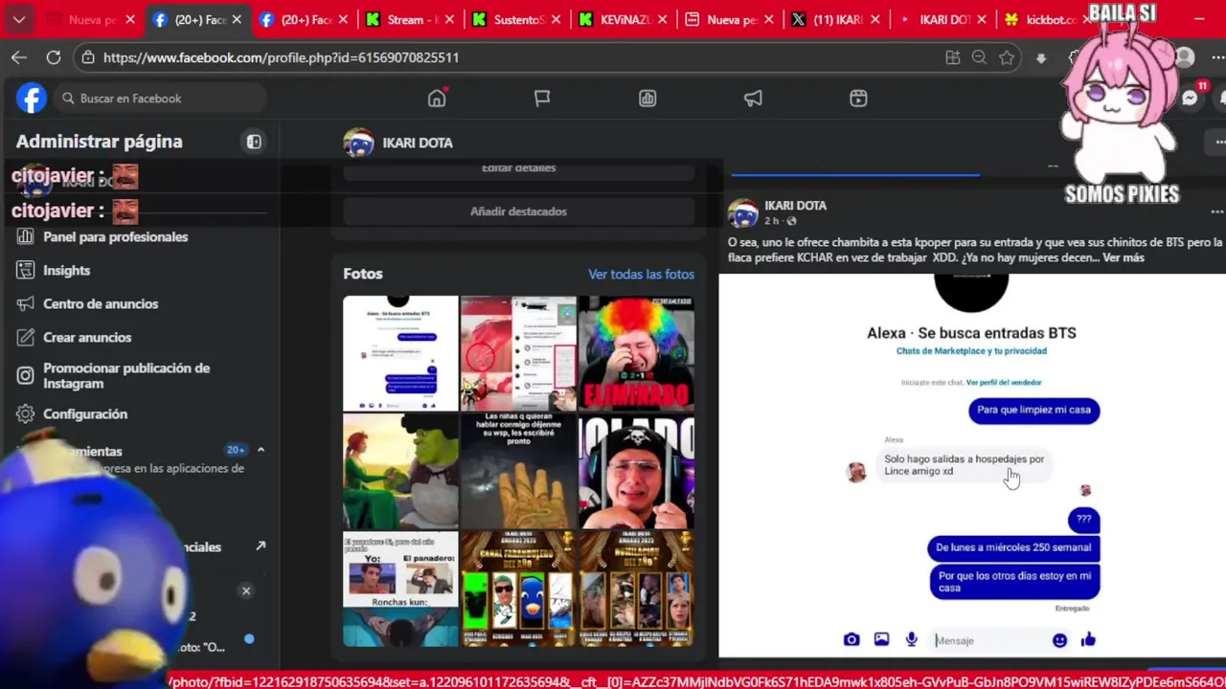Open the Reels icon in the top bar
The image size is (1226, 689).
[858, 99]
